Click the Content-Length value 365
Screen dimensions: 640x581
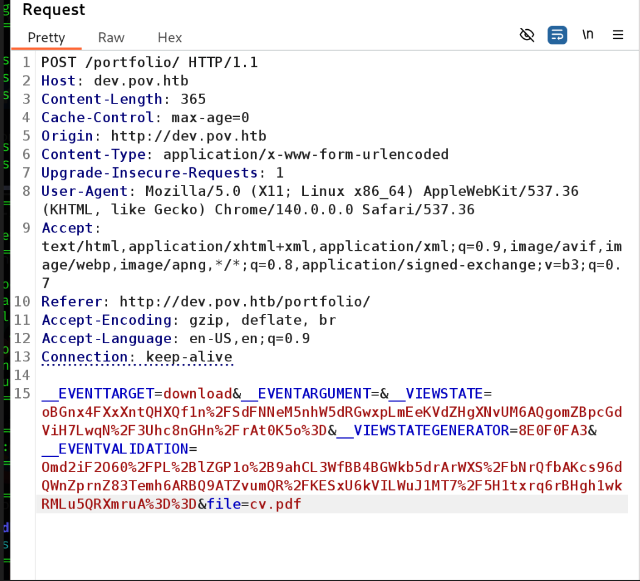(193, 99)
